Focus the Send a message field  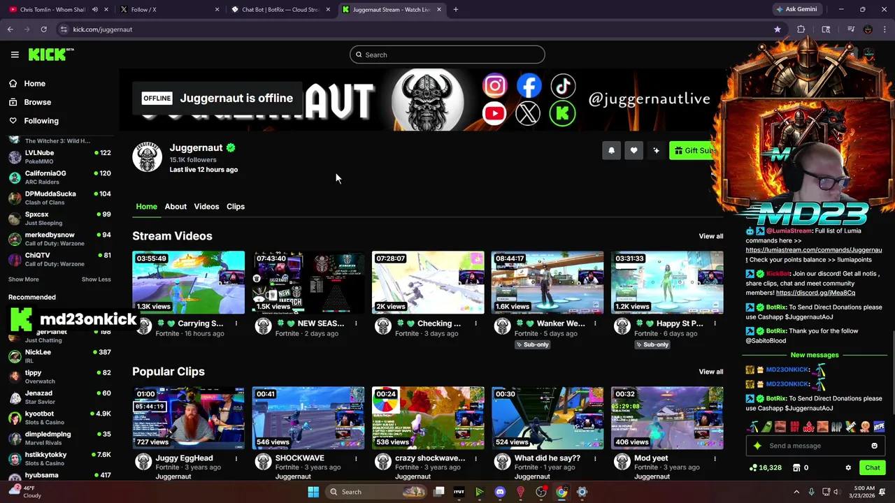pos(815,446)
